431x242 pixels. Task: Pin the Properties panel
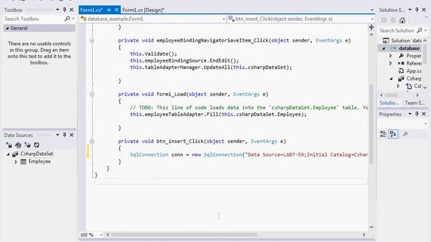417,114
